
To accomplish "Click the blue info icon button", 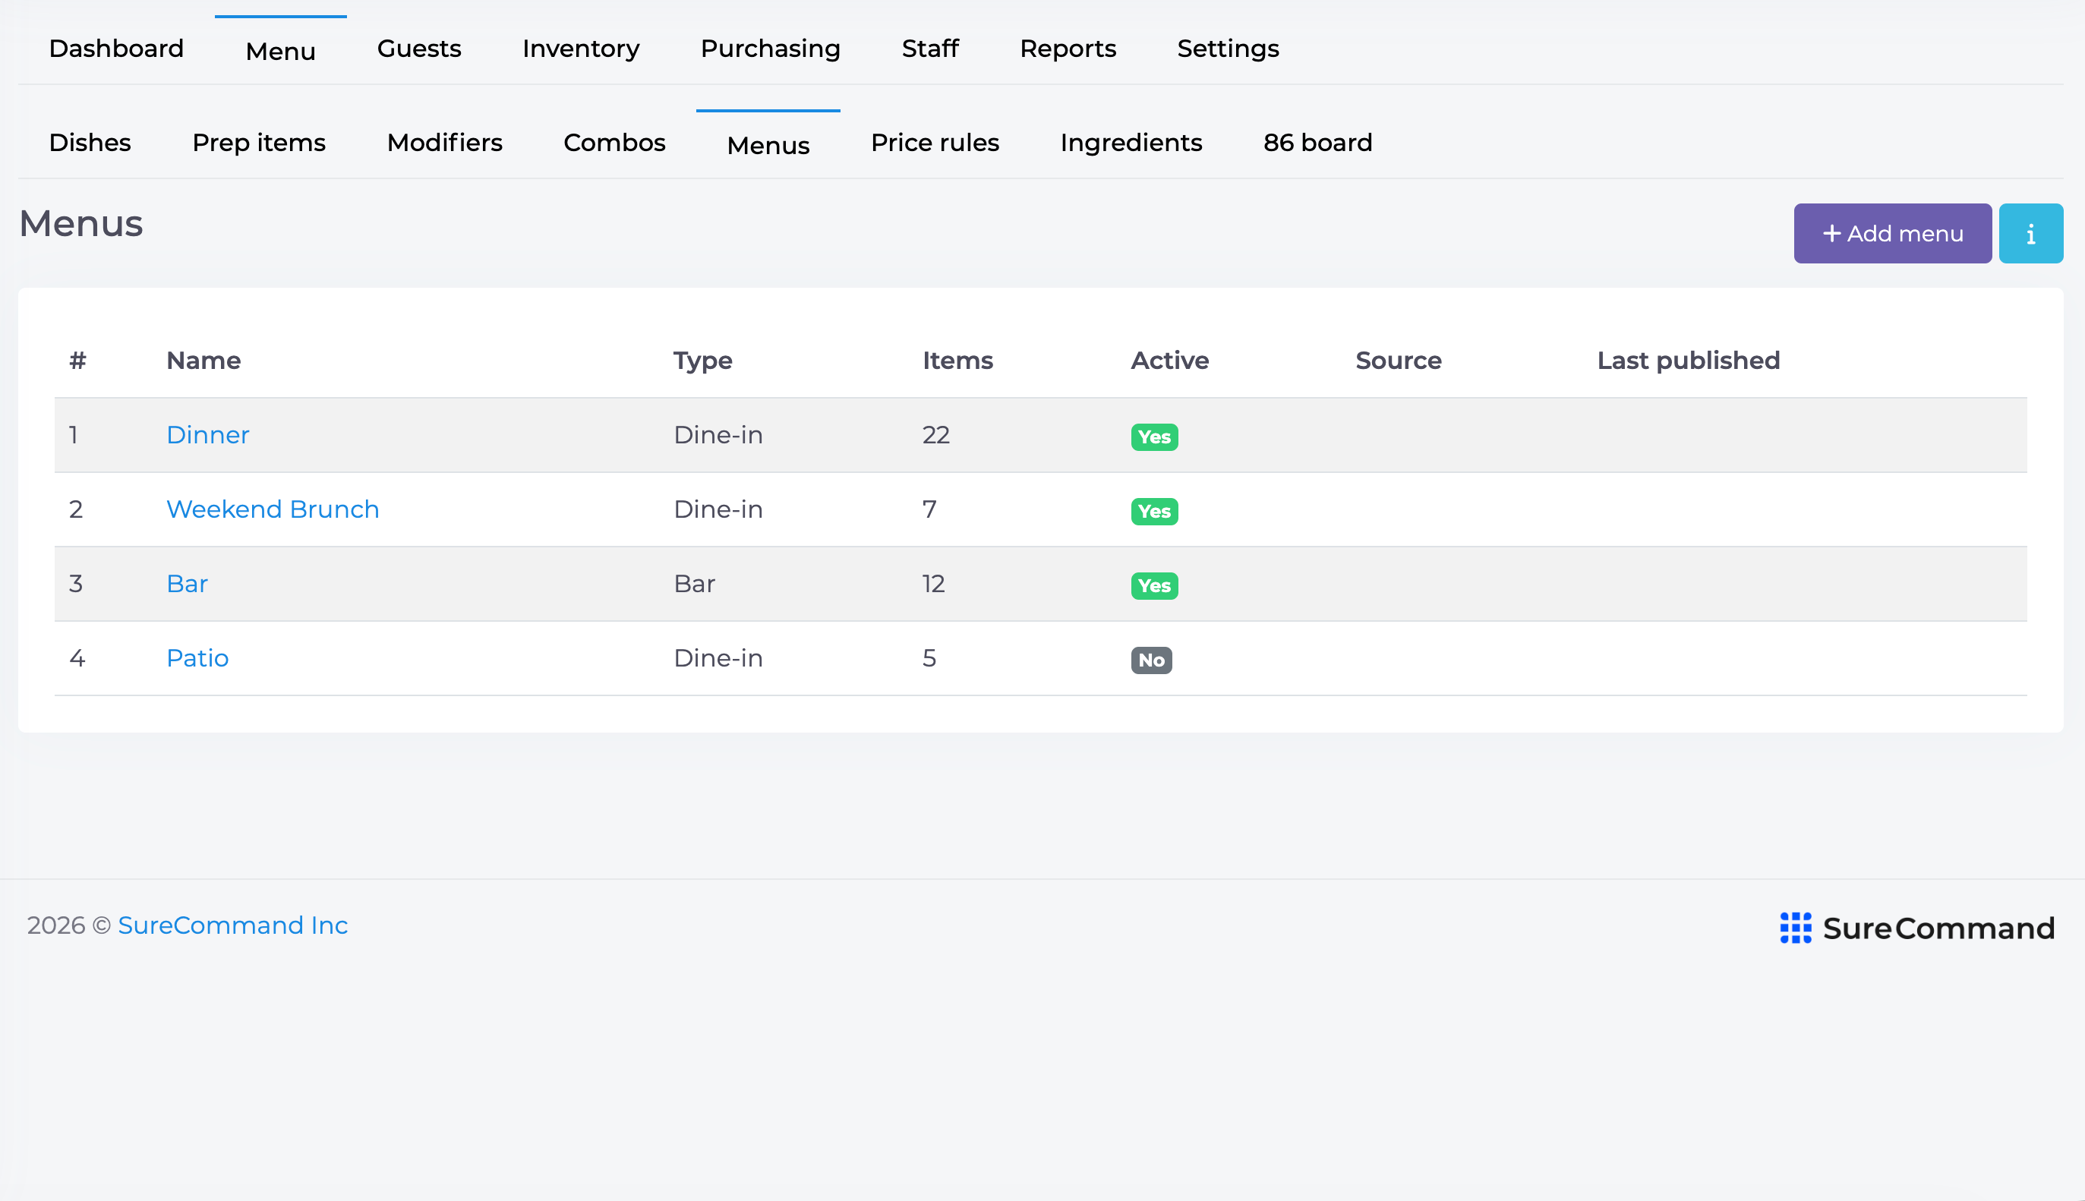I will [2030, 233].
